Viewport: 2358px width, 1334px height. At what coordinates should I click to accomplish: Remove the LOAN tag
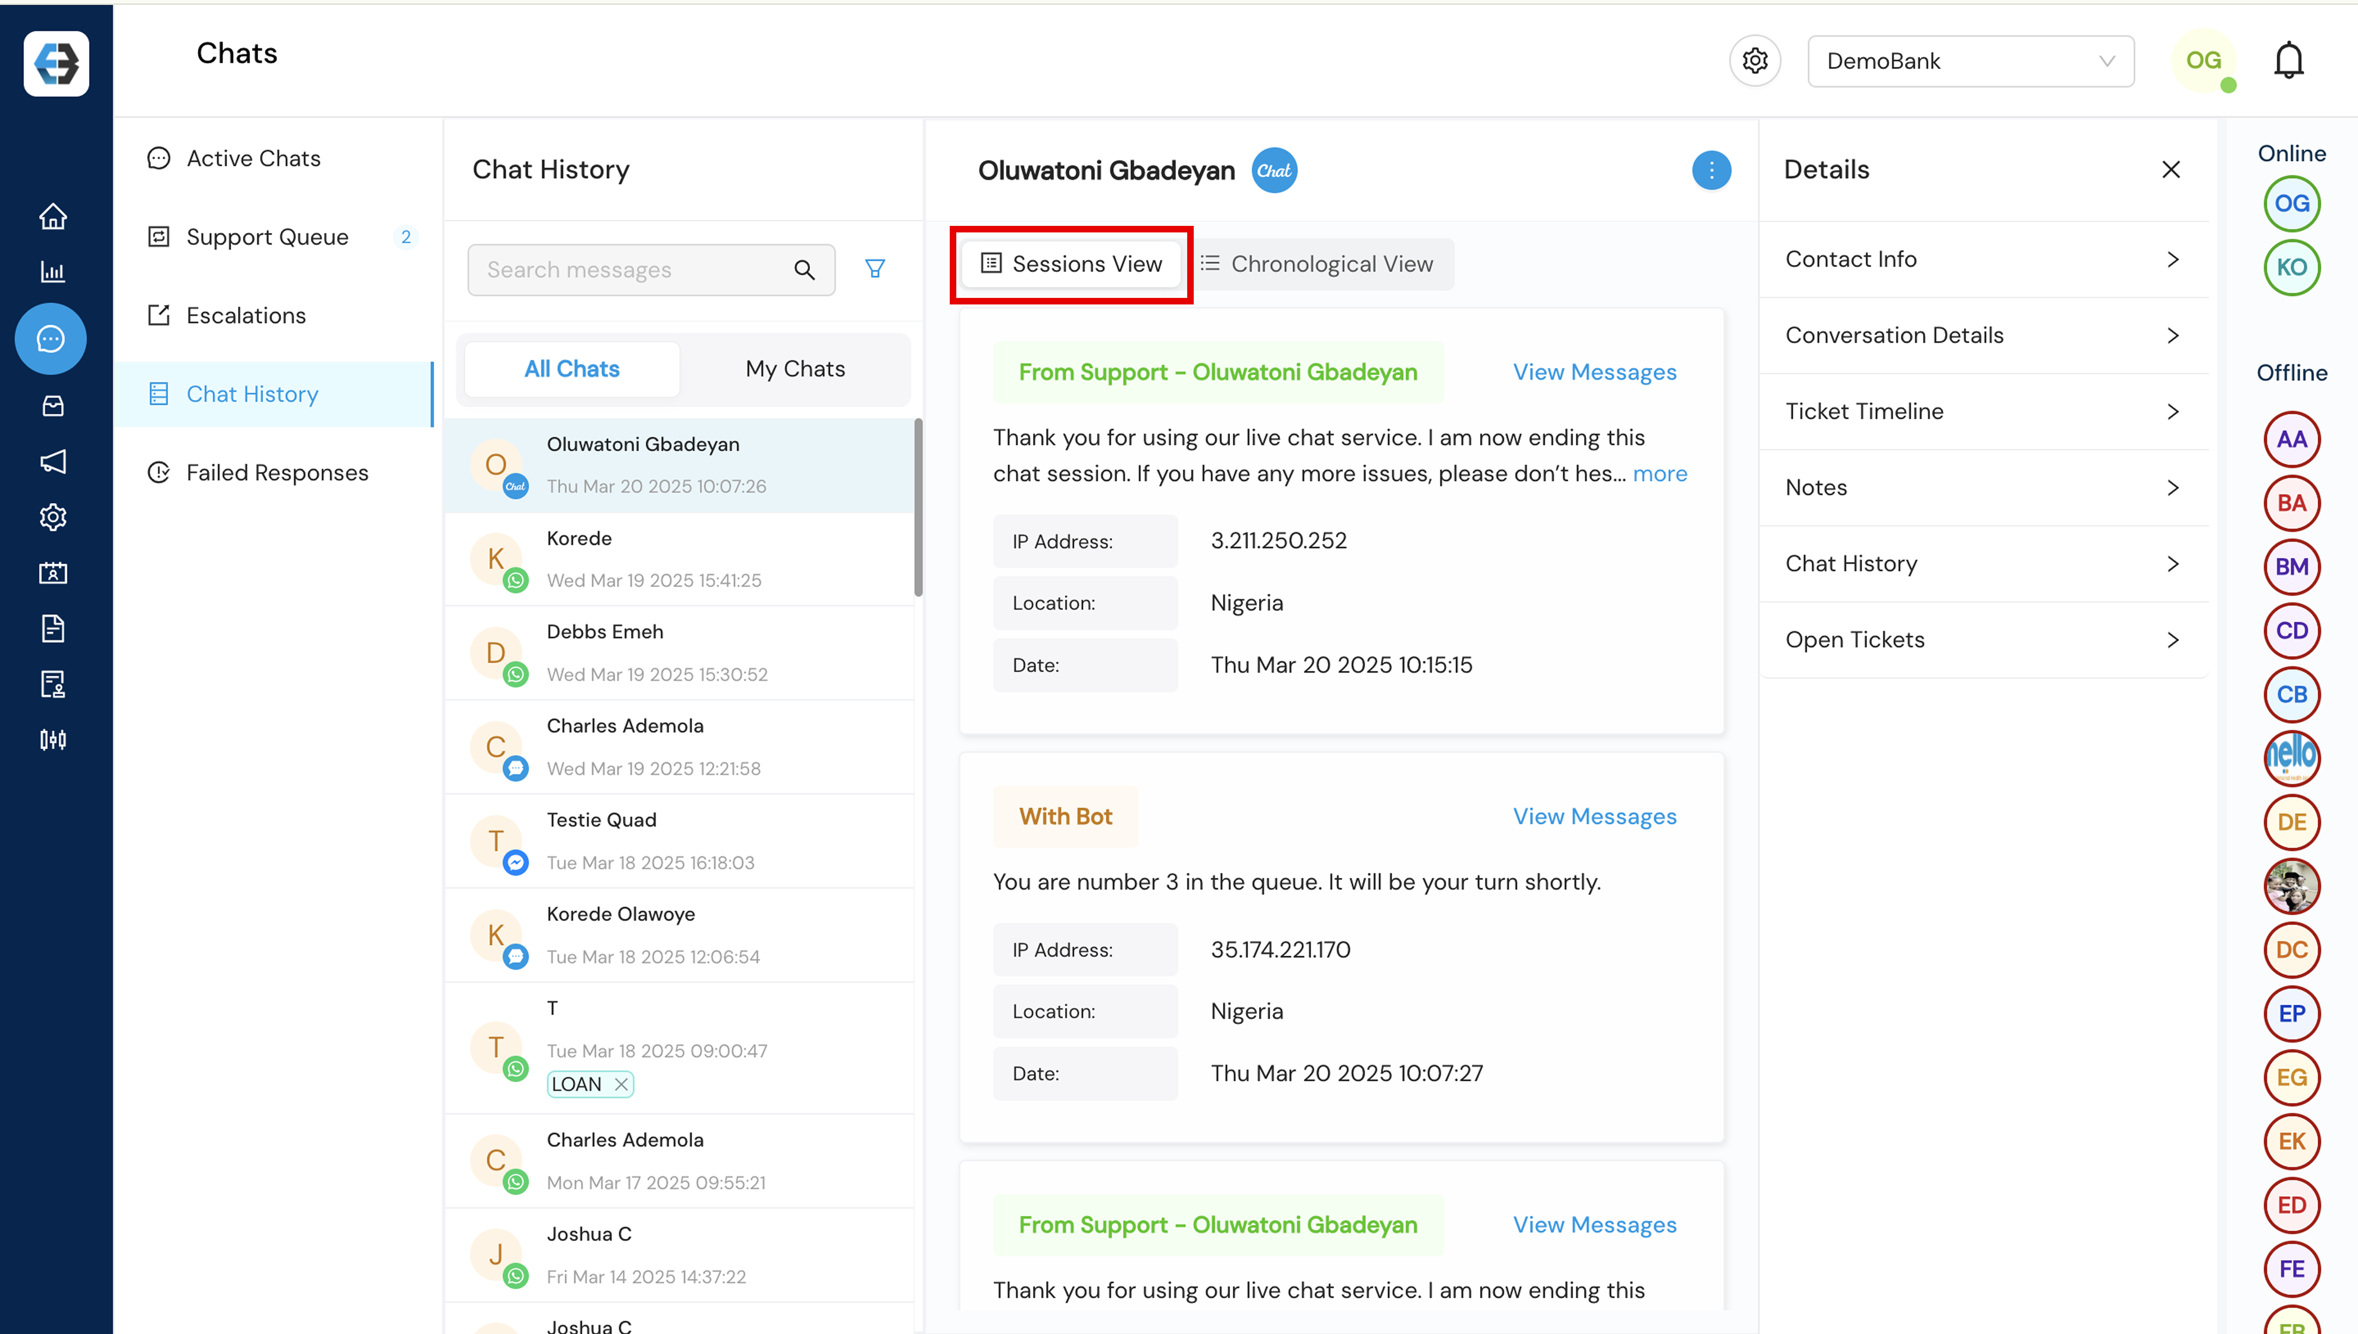click(621, 1084)
